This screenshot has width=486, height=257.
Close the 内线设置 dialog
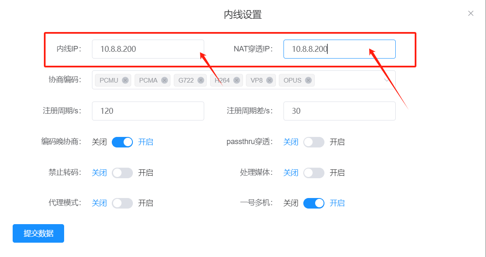(471, 13)
